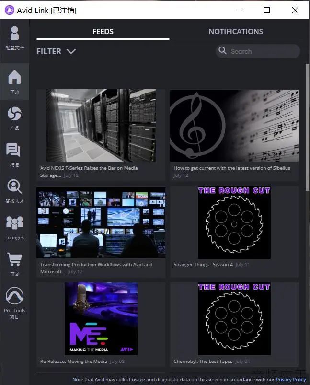
Task: Open the Privacy Policy link
Action: tap(291, 379)
